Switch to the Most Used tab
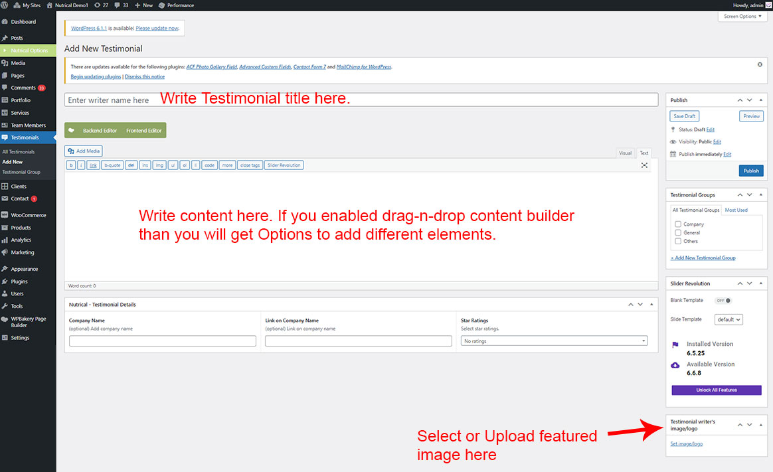The height and width of the screenshot is (472, 773). (736, 210)
